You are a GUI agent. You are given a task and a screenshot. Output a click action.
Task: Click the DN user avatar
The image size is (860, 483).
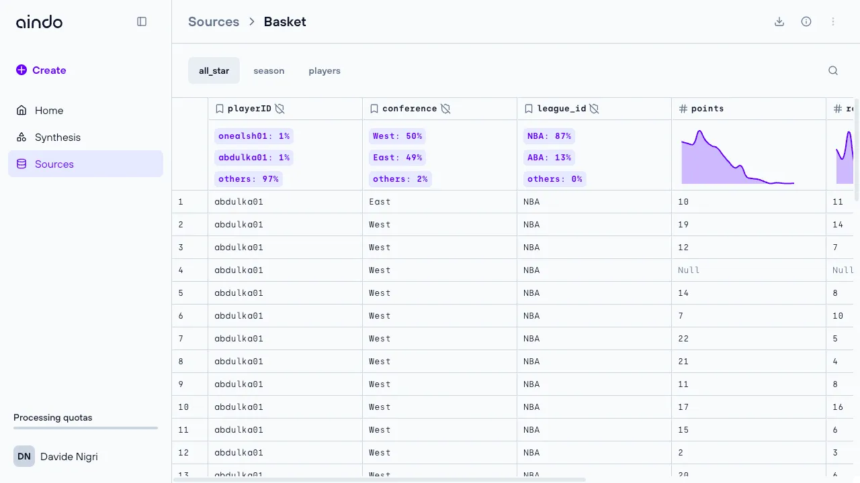[x=24, y=456]
